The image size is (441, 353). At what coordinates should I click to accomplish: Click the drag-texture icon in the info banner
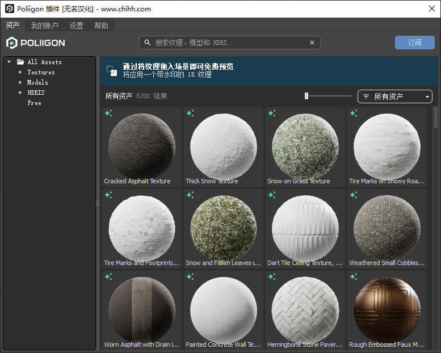pos(112,70)
